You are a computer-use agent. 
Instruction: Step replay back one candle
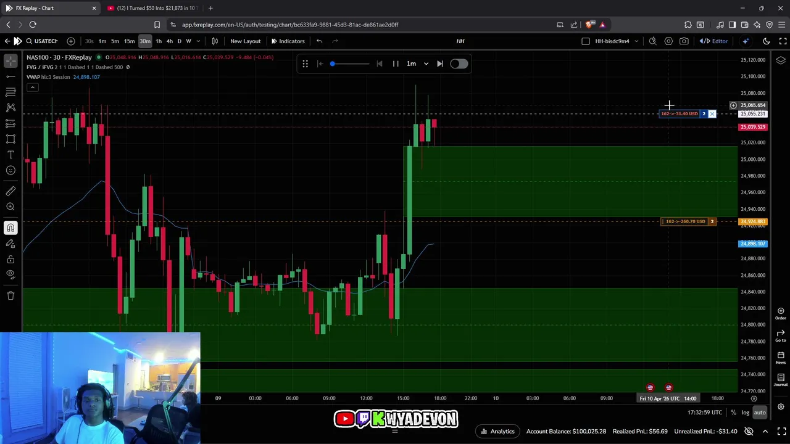tap(380, 64)
